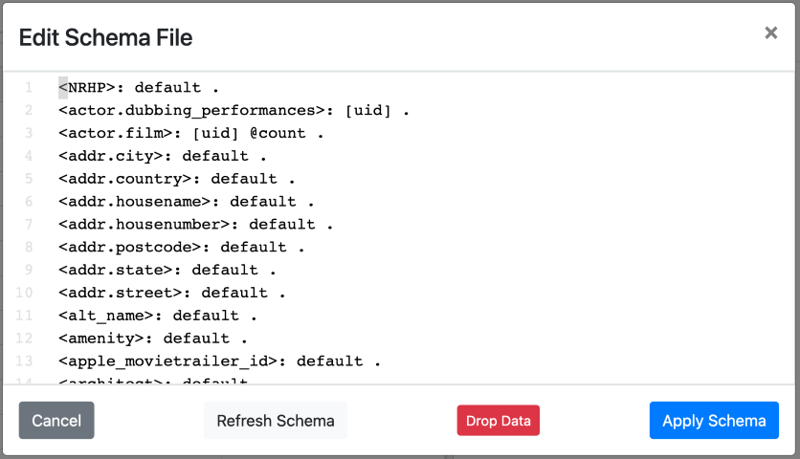Click the alt_name schema line
Viewport: 800px width, 459px height.
tap(158, 316)
